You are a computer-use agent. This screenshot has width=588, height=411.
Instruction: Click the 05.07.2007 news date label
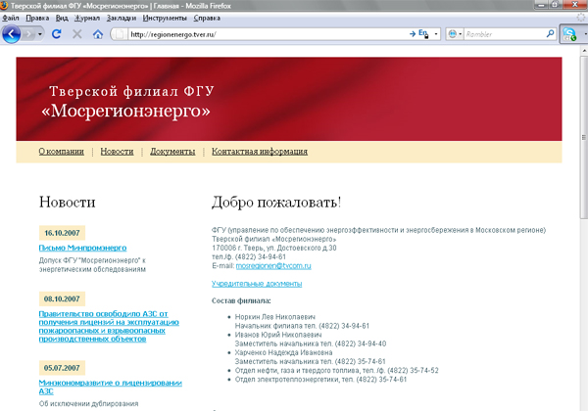pyautogui.click(x=62, y=368)
